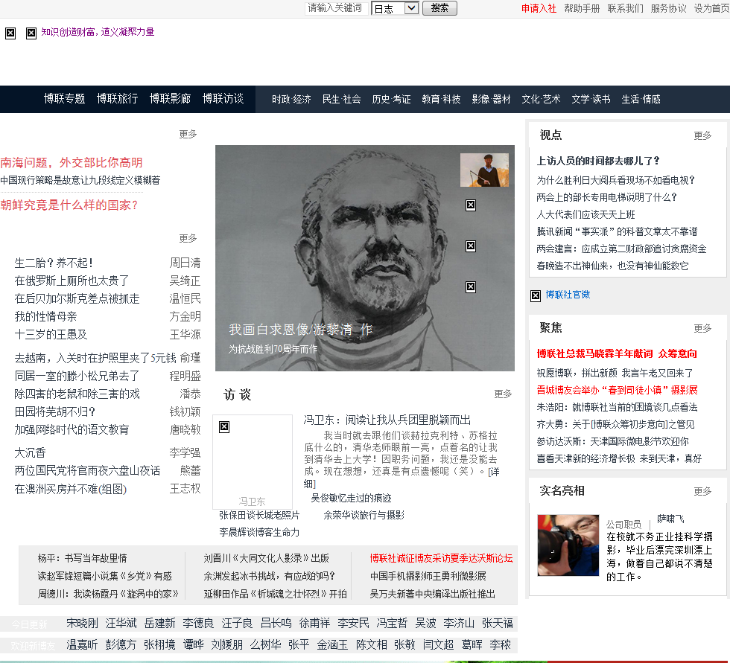Select the 生活·情感 category
Image resolution: width=730 pixels, height=663 pixels.
641,99
